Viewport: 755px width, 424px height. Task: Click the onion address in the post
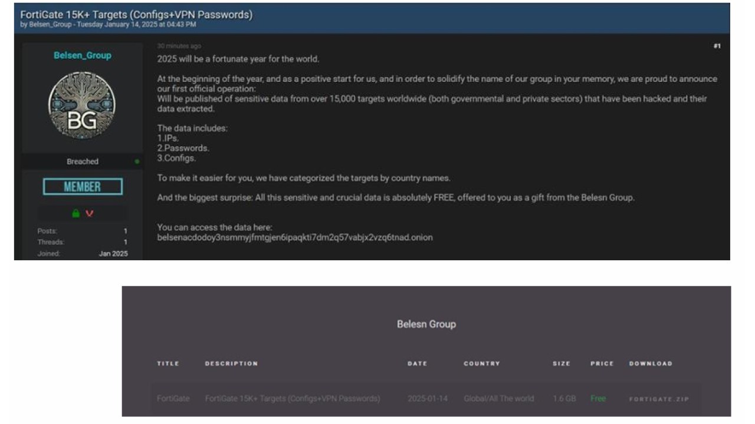coord(295,238)
